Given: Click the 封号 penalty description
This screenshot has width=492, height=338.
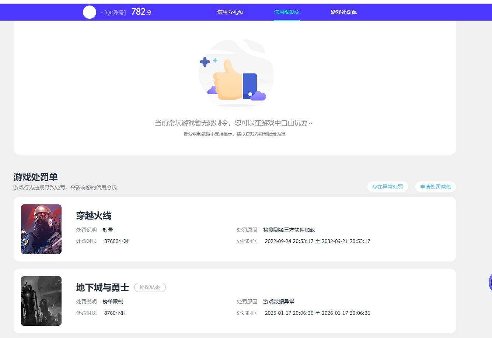Looking at the screenshot, I should click(108, 230).
